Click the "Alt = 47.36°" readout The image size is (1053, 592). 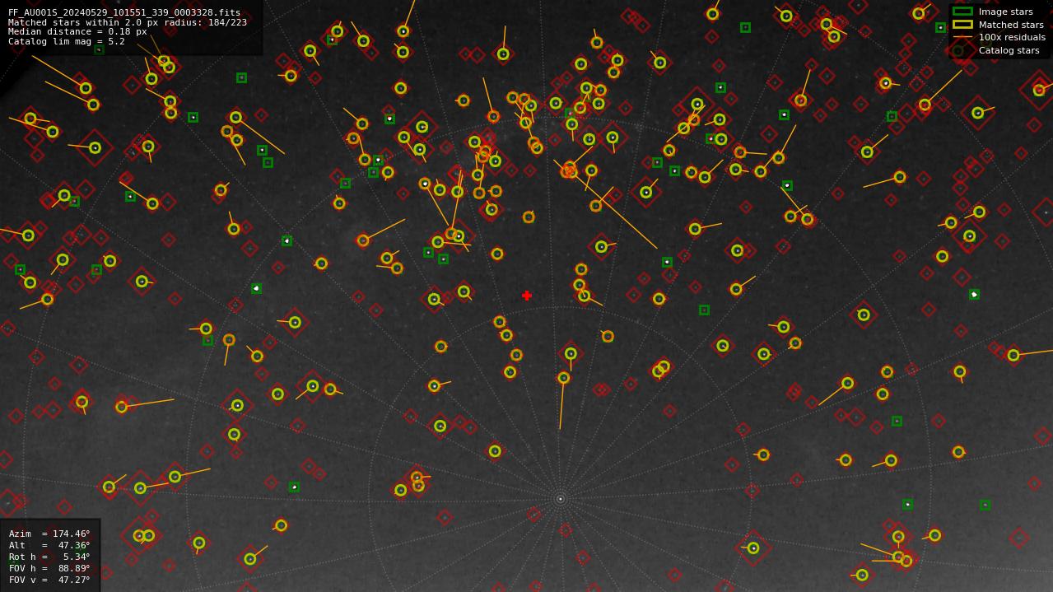click(x=49, y=545)
